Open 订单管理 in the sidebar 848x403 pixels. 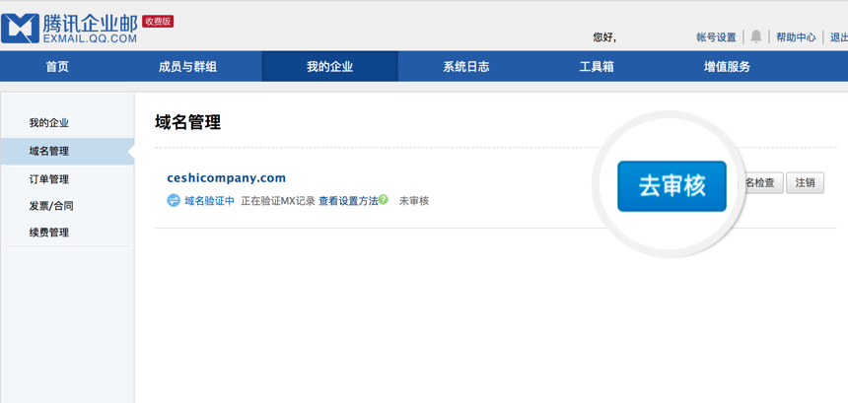49,179
